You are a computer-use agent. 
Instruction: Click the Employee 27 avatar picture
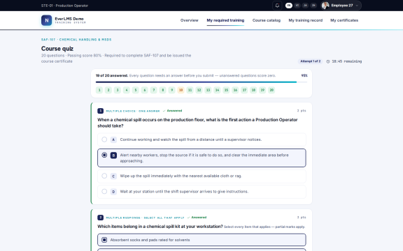point(325,6)
